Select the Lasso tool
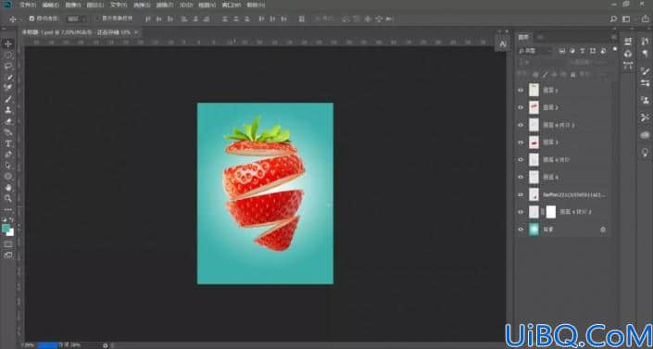Image resolution: width=653 pixels, height=349 pixels. pos(8,66)
